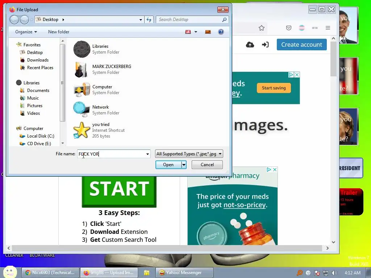The height and width of the screenshot is (278, 371).
Task: Click the refresh button beside the Desktop path
Action: [x=149, y=20]
